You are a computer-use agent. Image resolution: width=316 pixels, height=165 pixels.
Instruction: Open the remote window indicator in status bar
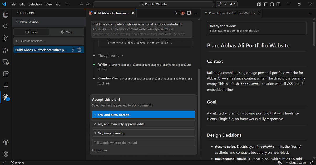pos(4,163)
